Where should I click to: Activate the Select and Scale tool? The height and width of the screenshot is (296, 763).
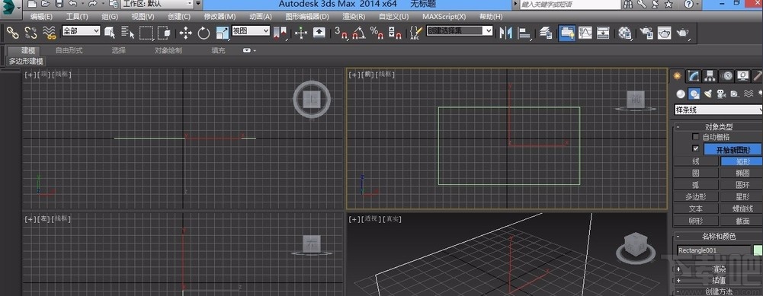pos(223,33)
